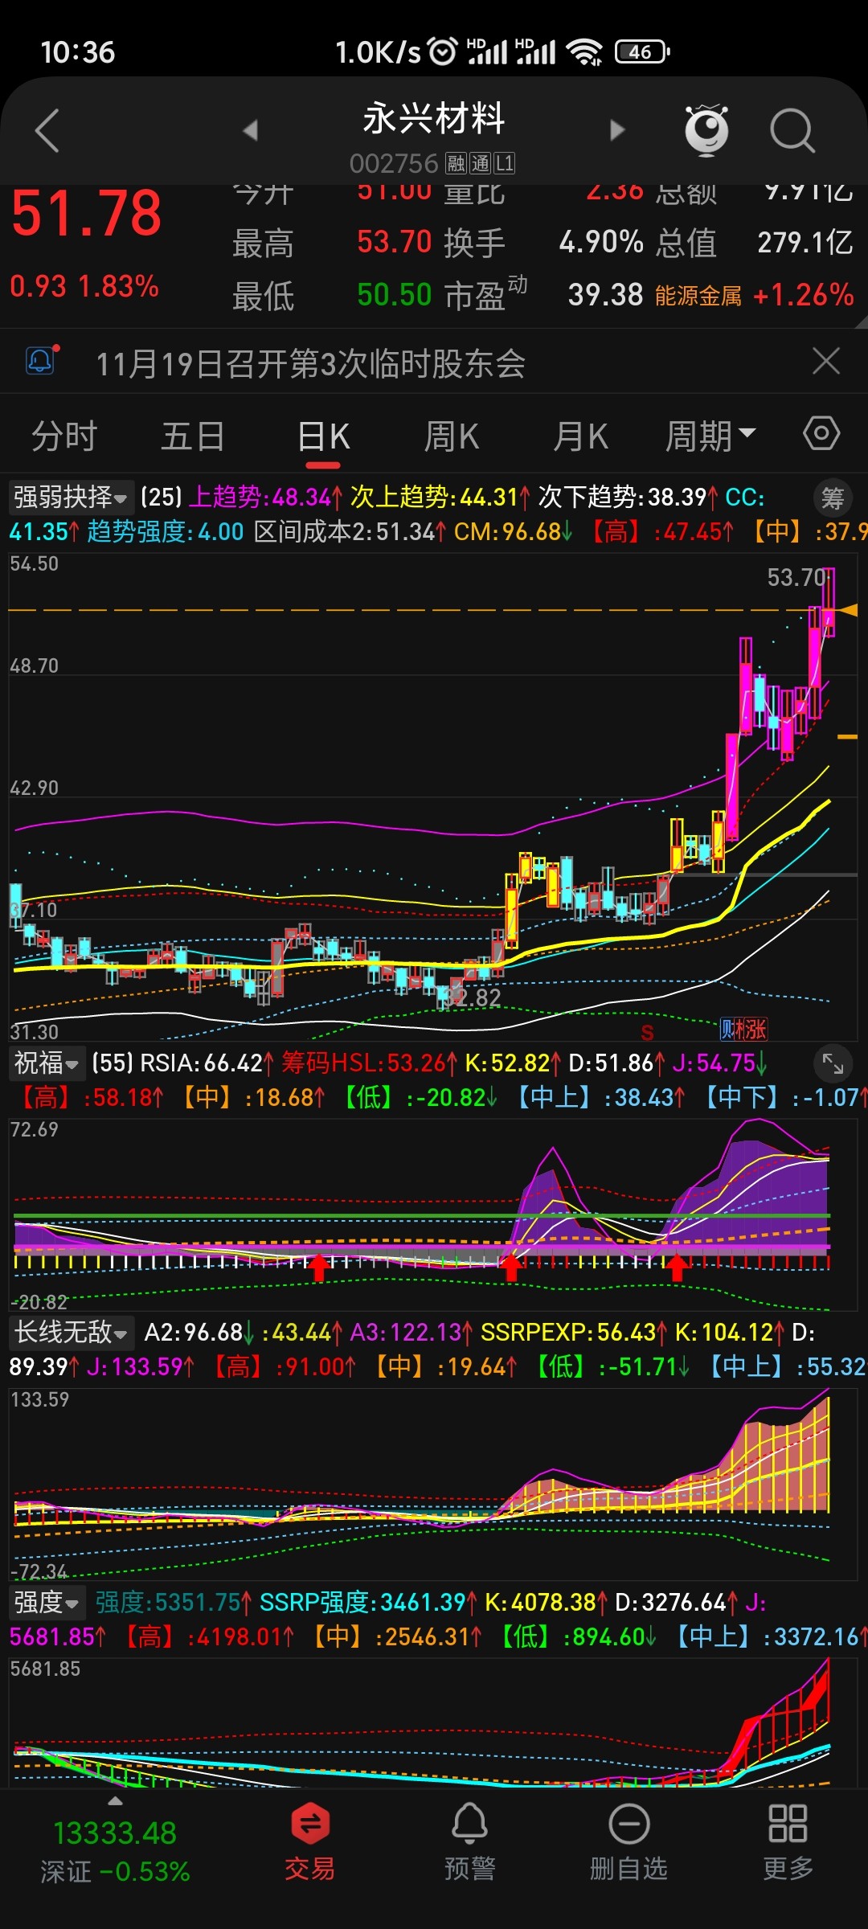
Task: Expand the 深证 index bar arrow
Action: [115, 1801]
